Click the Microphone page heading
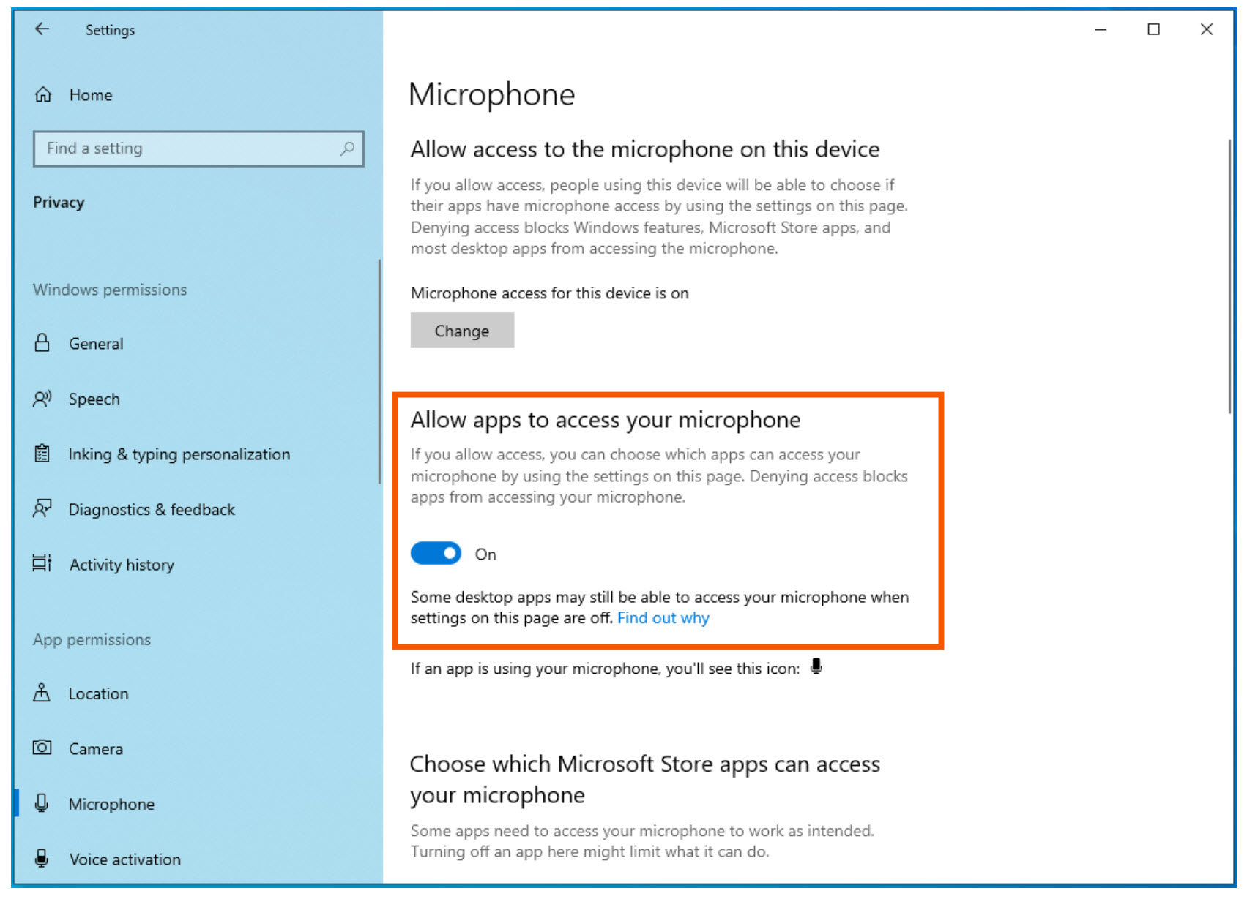The image size is (1247, 899). point(492,94)
